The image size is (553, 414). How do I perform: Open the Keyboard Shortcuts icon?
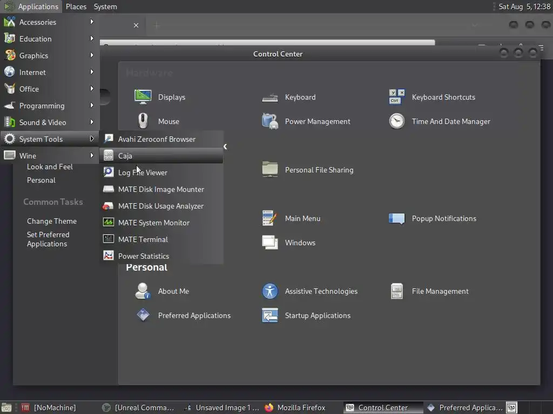397,97
